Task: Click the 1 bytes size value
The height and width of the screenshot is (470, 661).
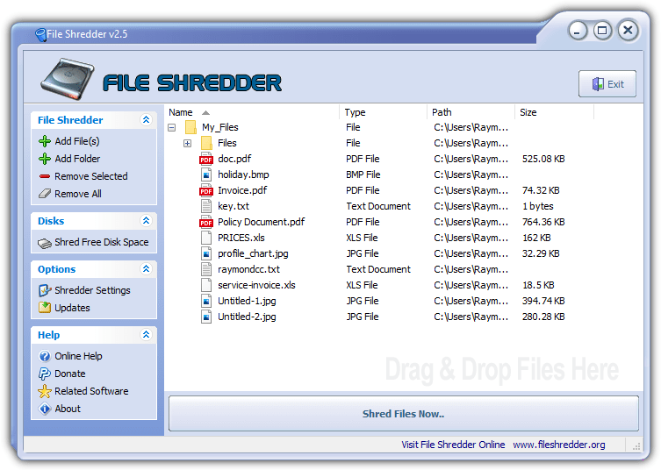Action: (538, 206)
